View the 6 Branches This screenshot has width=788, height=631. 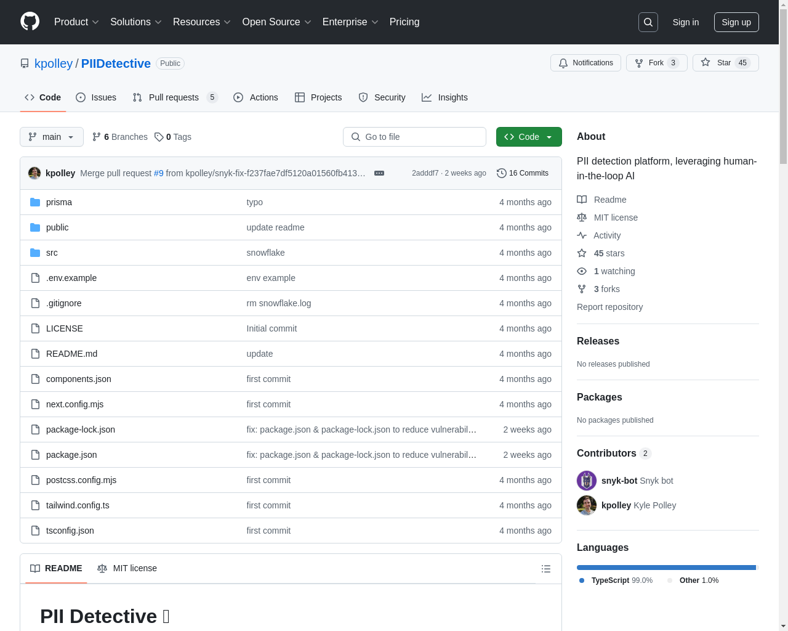tap(120, 137)
